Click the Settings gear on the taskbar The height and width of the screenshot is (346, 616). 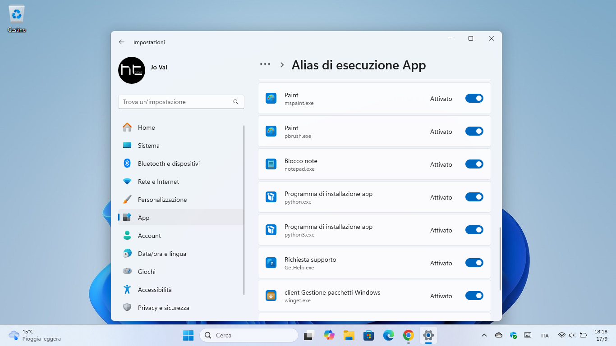[428, 335]
